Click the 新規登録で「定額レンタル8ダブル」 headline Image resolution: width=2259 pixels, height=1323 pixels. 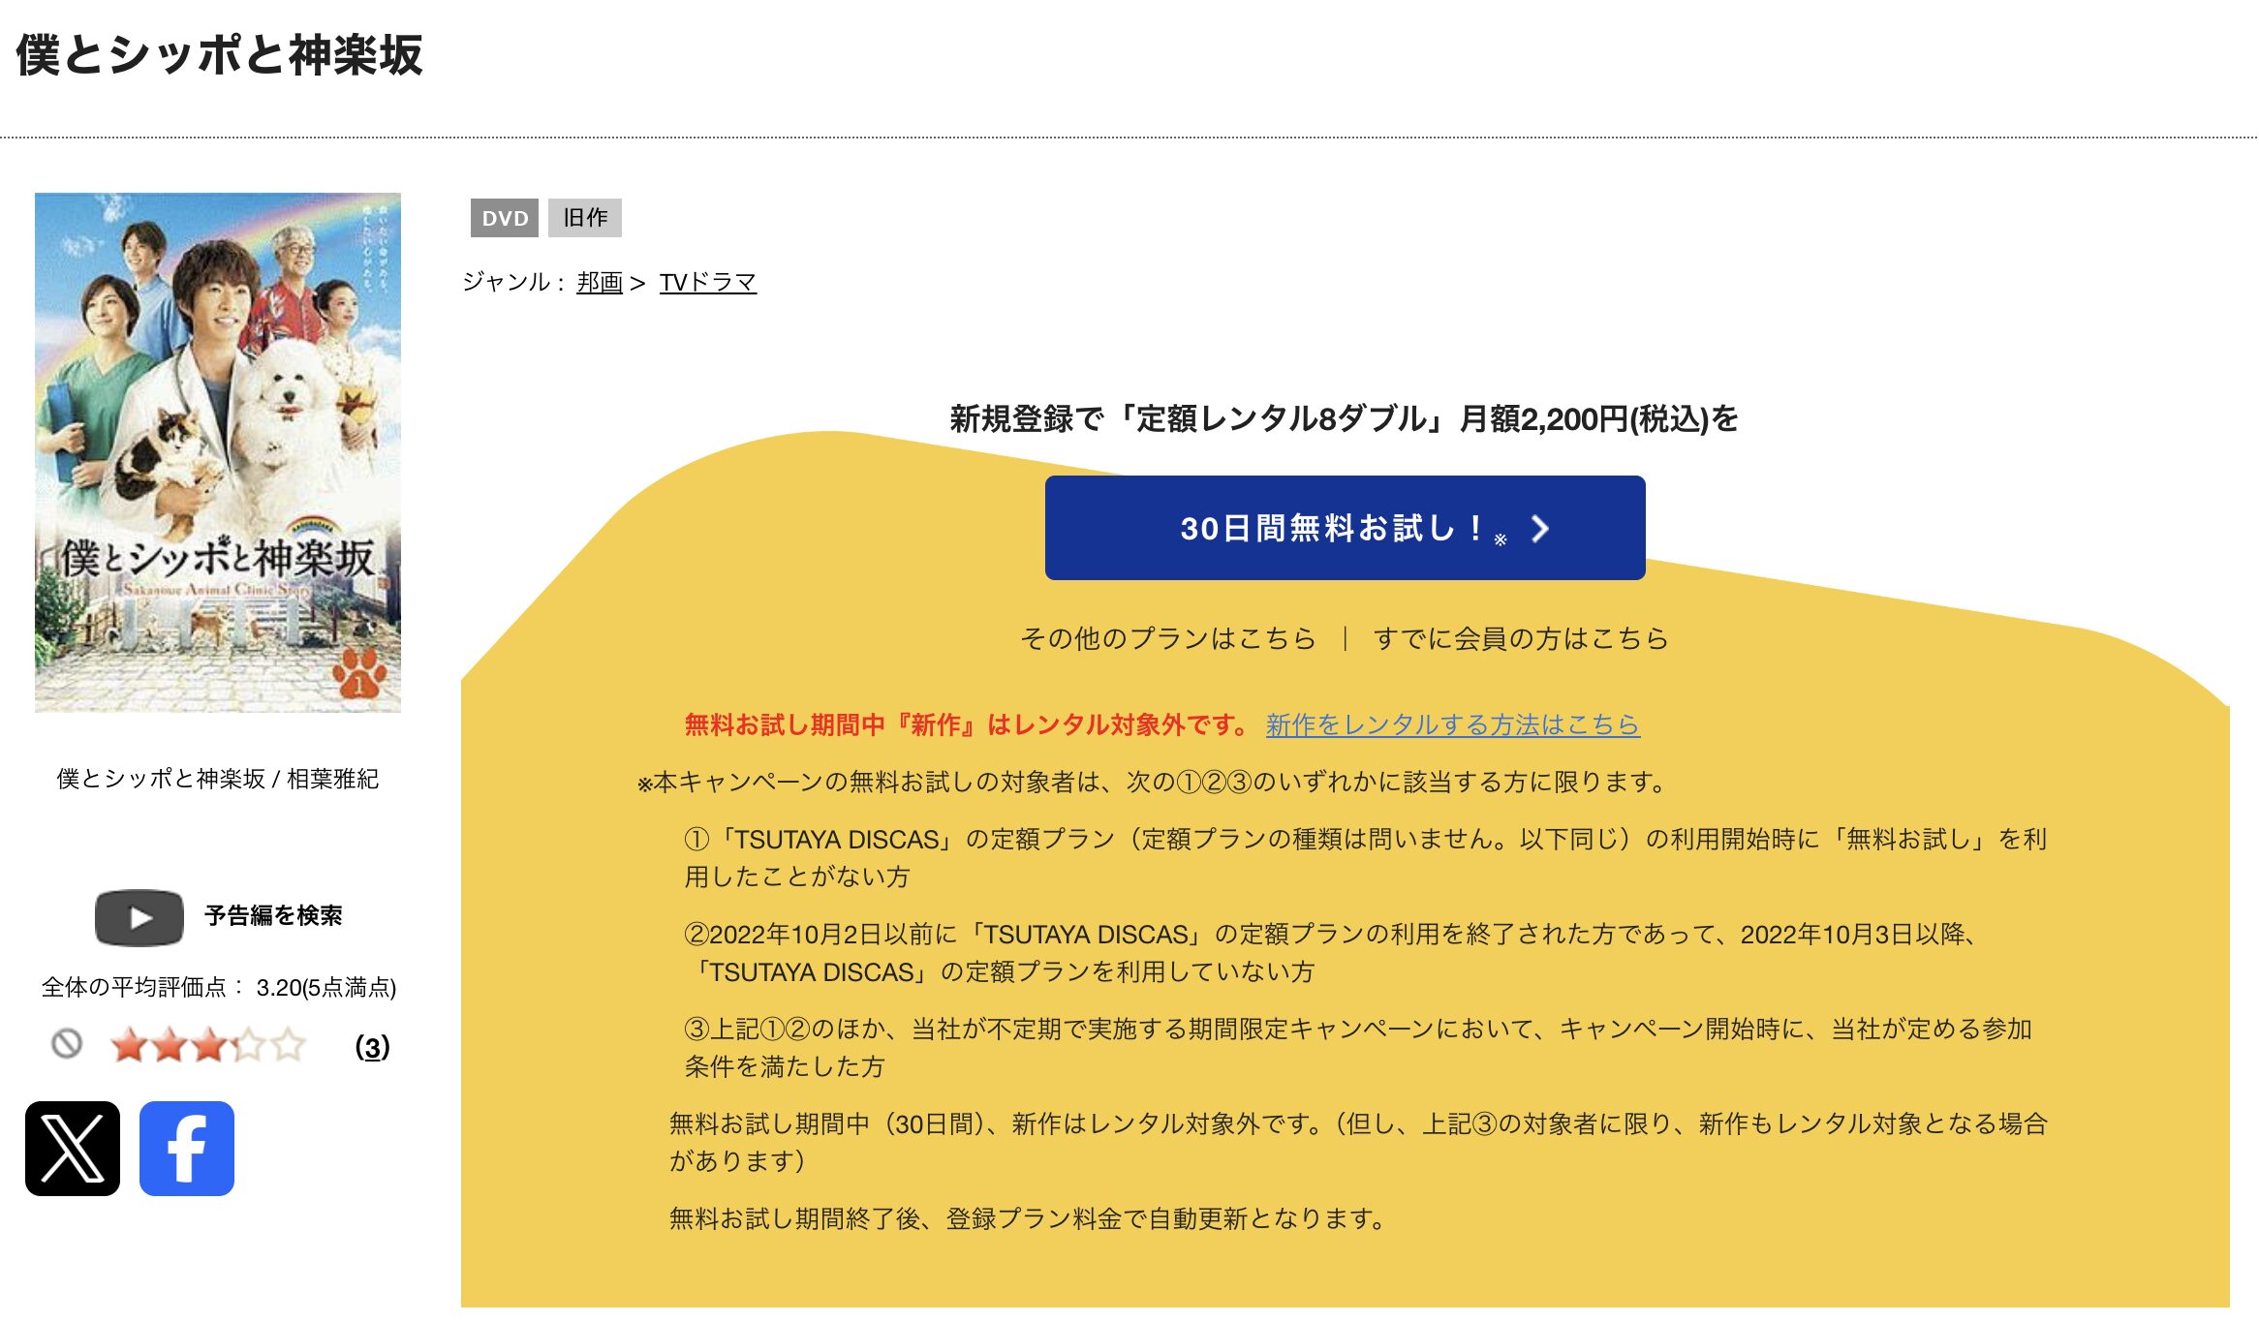pyautogui.click(x=1345, y=418)
